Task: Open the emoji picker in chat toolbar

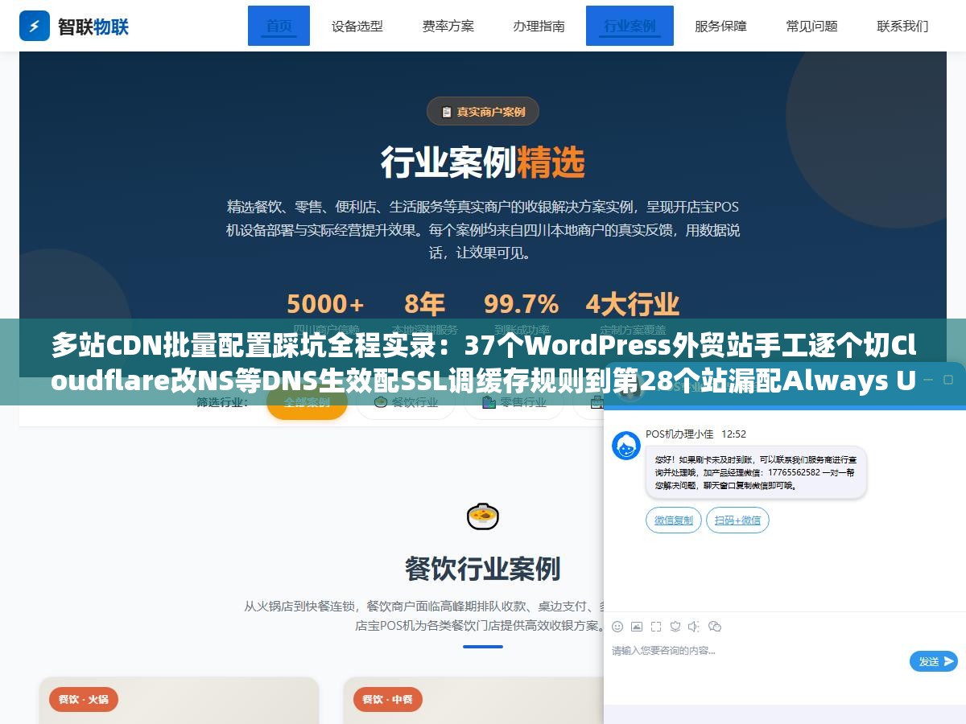Action: pos(617,626)
